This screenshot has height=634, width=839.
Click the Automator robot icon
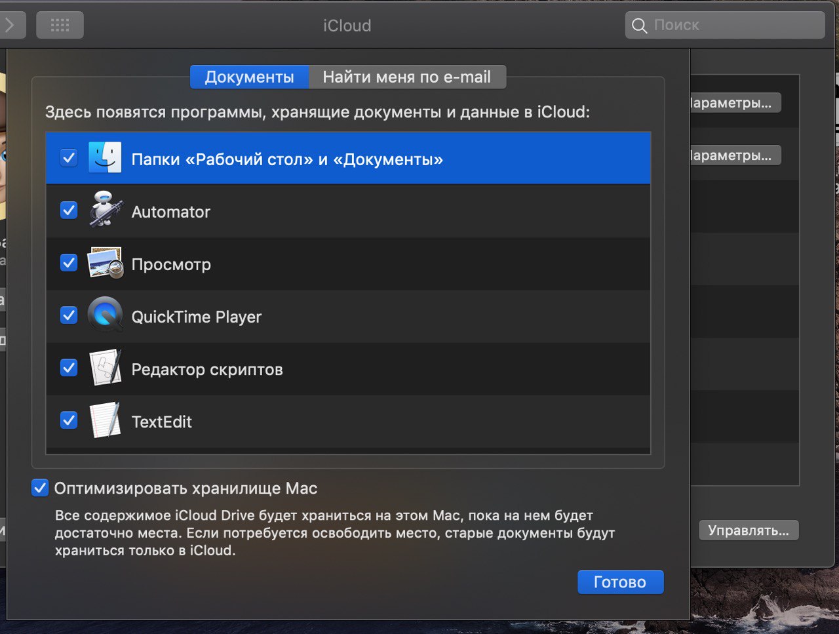[x=106, y=210]
